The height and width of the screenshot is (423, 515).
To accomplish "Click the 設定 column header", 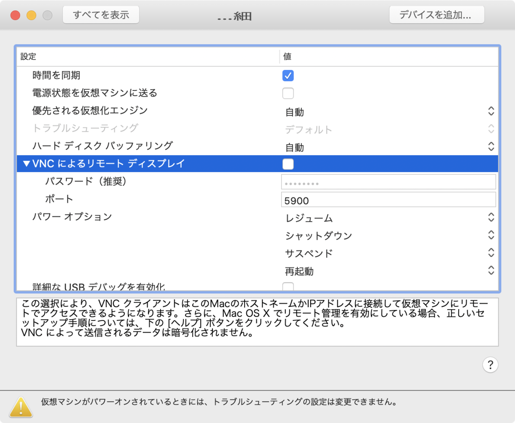I will pyautogui.click(x=146, y=56).
